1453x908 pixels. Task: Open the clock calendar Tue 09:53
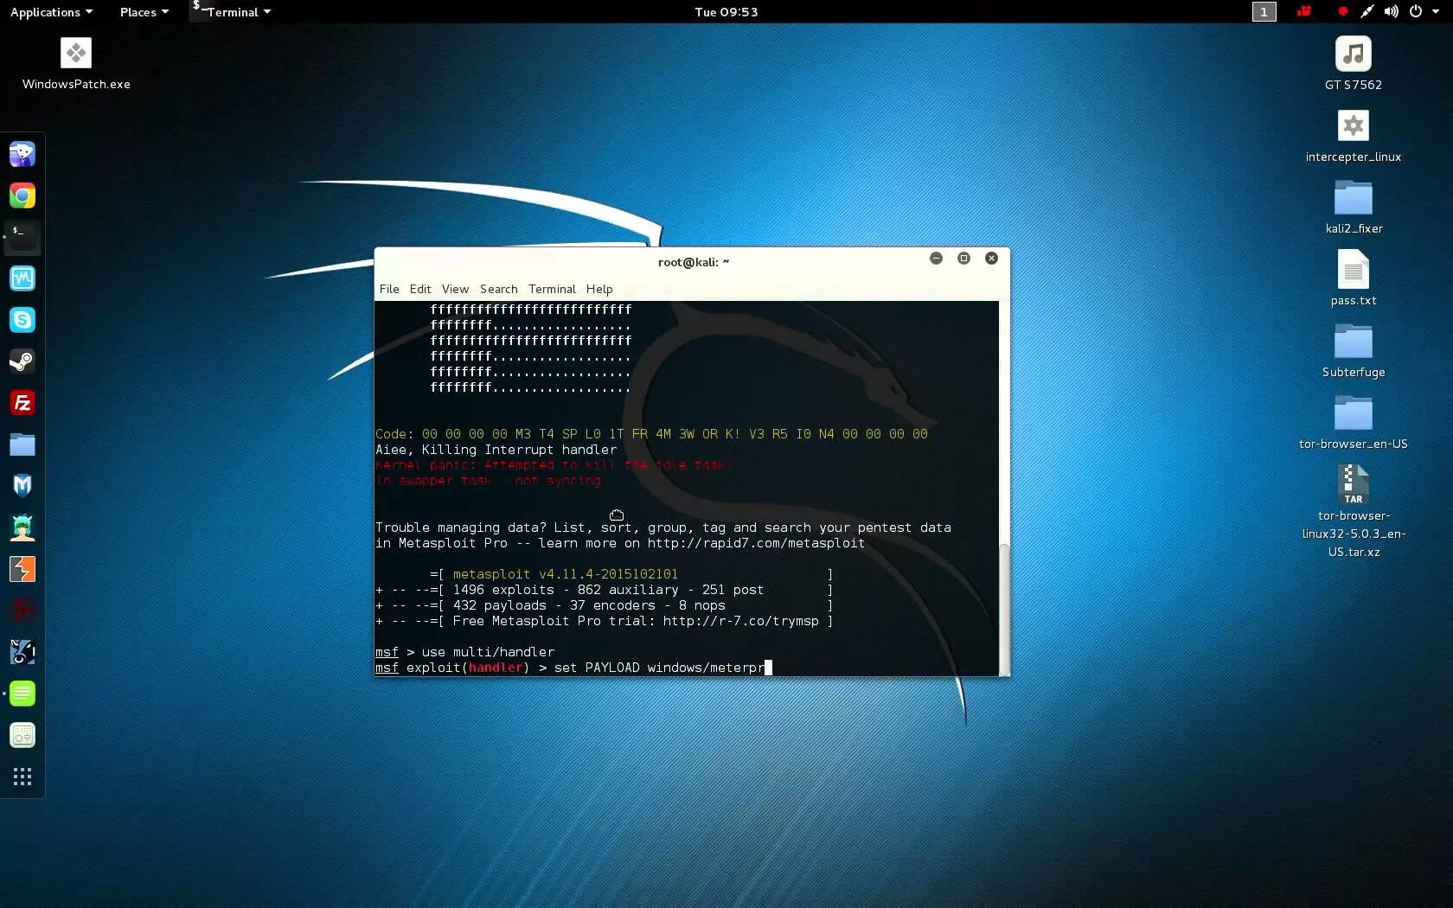tap(726, 12)
